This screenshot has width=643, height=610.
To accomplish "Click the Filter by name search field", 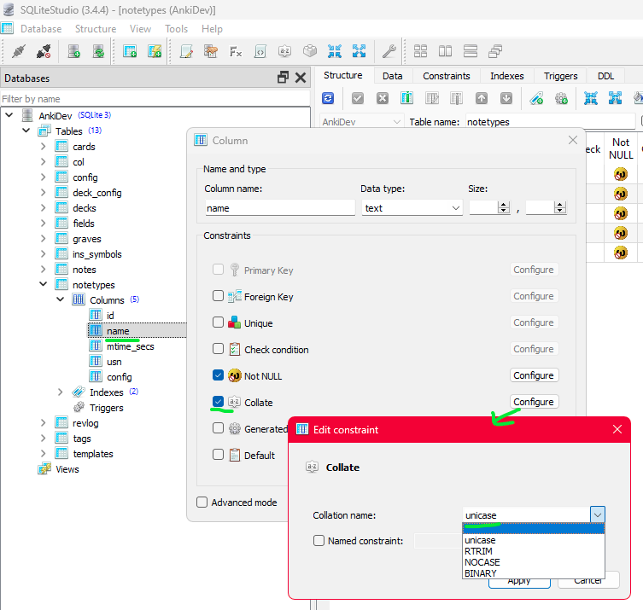I will click(155, 99).
